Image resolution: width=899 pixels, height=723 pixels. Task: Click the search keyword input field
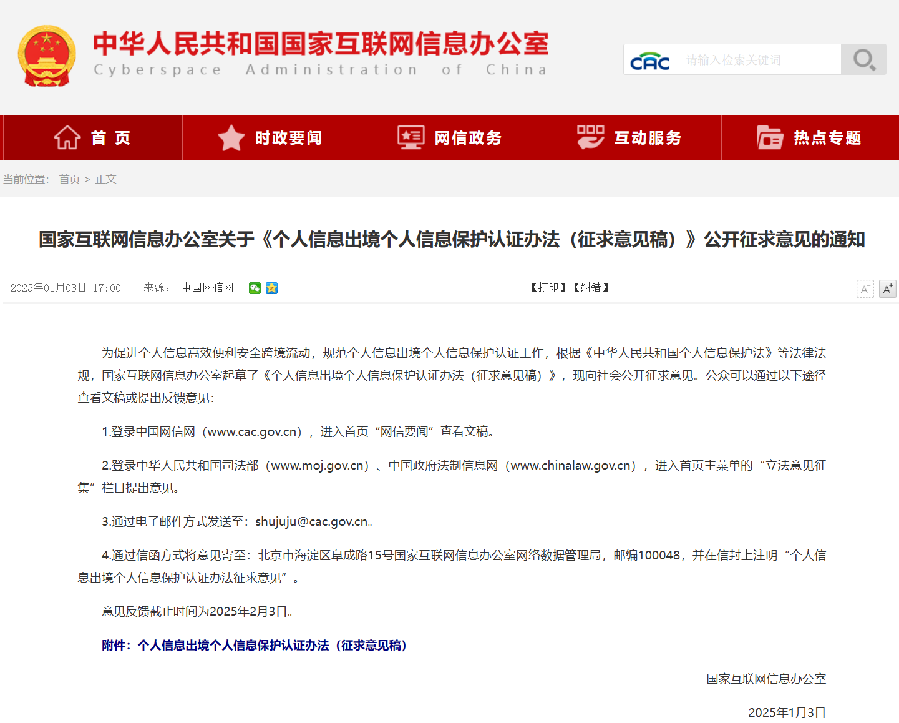point(759,60)
